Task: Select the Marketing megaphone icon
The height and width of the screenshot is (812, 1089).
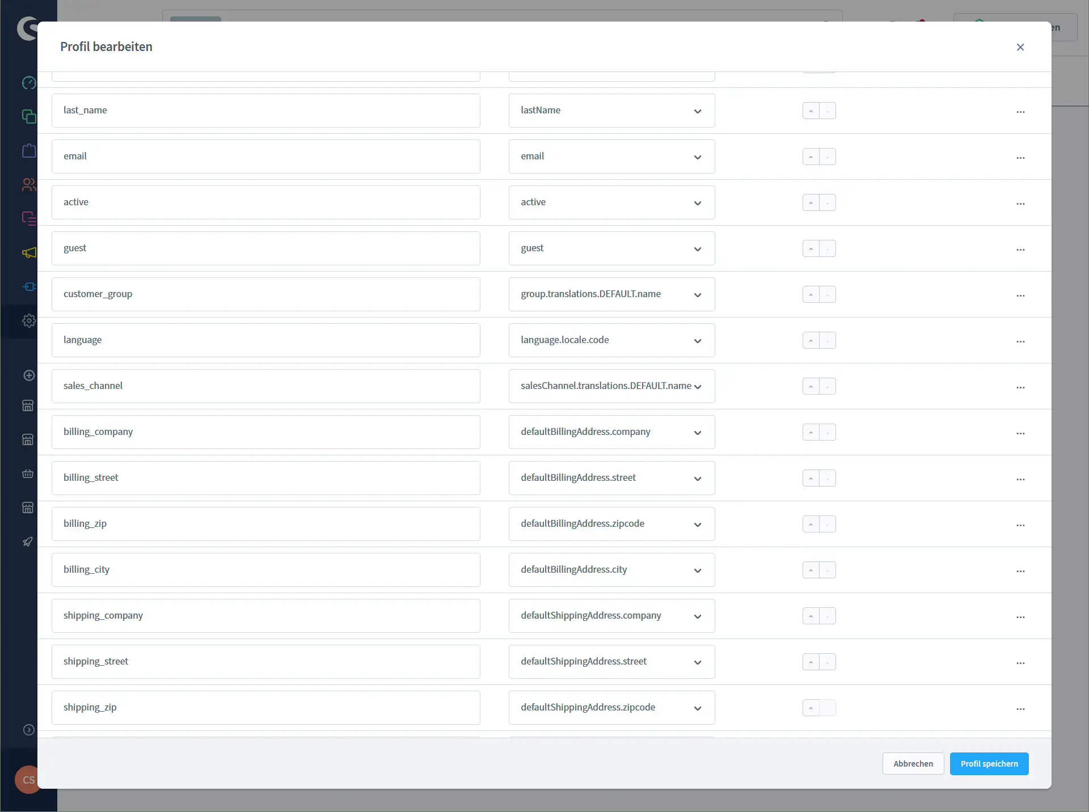Action: pos(28,253)
